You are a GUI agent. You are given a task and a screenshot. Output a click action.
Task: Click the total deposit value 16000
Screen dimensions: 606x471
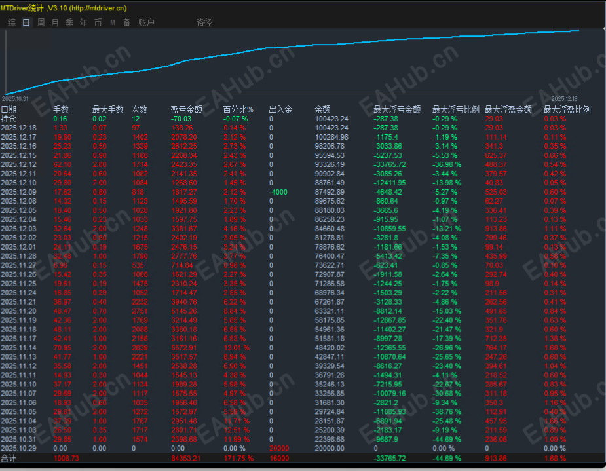pos(279,459)
